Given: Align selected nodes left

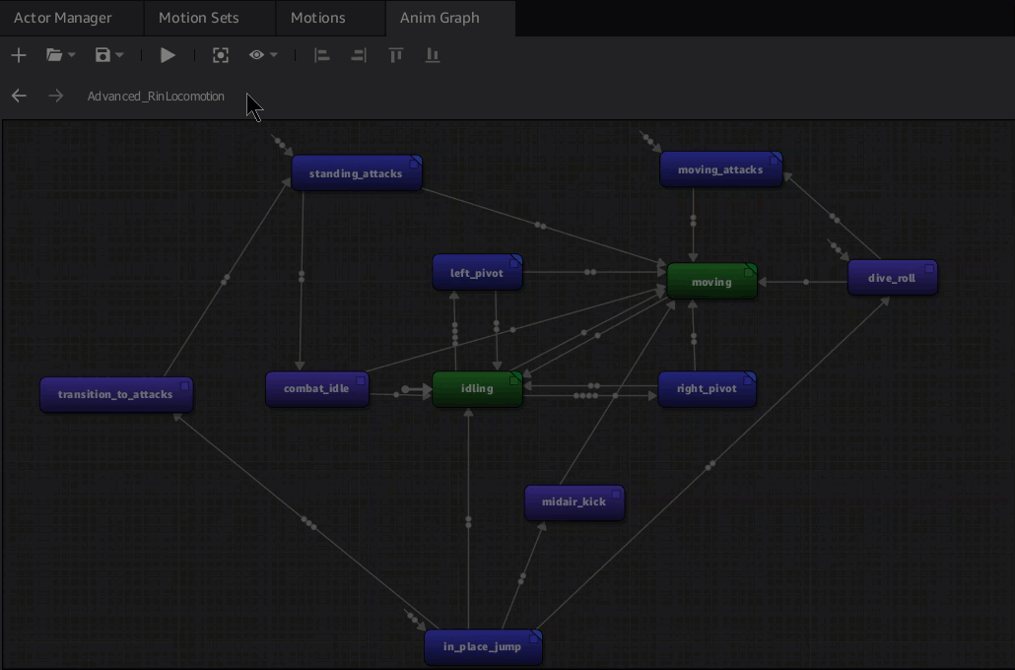Looking at the screenshot, I should (x=322, y=55).
